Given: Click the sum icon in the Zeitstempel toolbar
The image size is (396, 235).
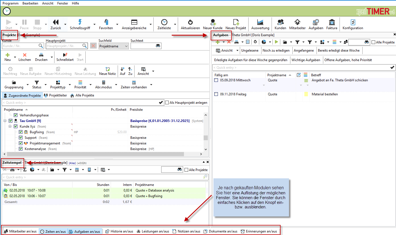Looking at the screenshot, I should (25, 169).
